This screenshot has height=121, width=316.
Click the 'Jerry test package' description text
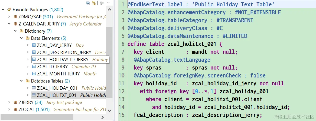coord(64,102)
